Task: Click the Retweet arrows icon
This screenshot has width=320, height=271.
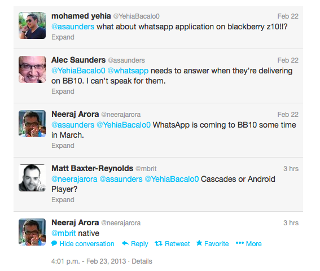Action: point(159,243)
